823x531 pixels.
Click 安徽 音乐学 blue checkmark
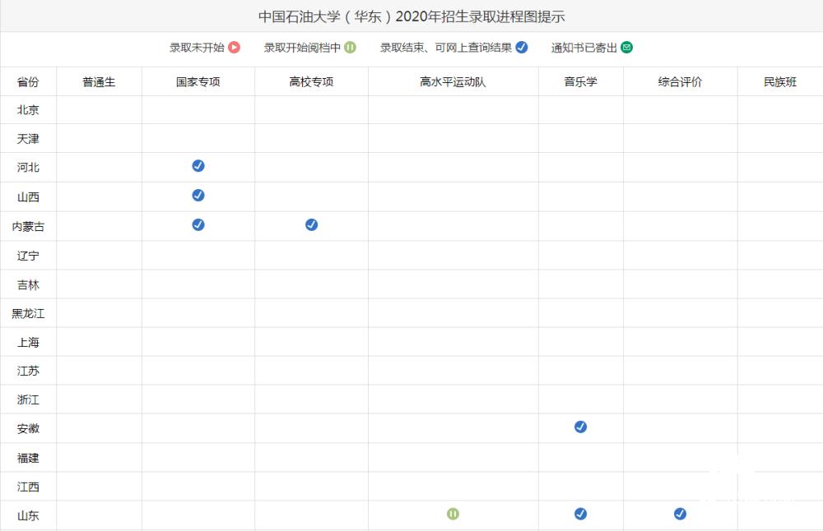(580, 427)
